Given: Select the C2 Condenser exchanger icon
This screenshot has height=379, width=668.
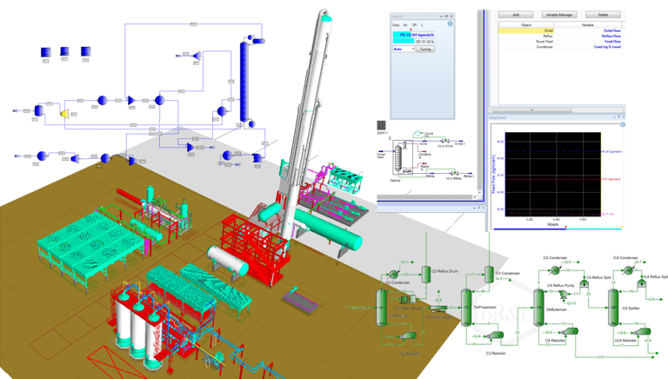Looking at the screenshot, I should pos(394,275).
